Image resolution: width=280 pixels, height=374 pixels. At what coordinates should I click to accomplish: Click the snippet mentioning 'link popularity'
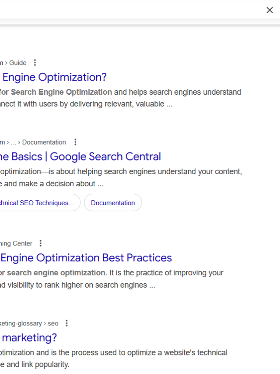pyautogui.click(x=35, y=364)
